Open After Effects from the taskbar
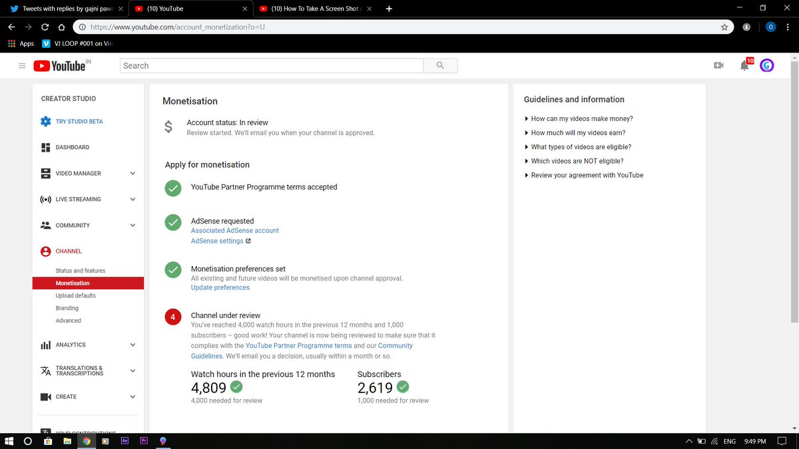This screenshot has height=449, width=799. pyautogui.click(x=125, y=441)
